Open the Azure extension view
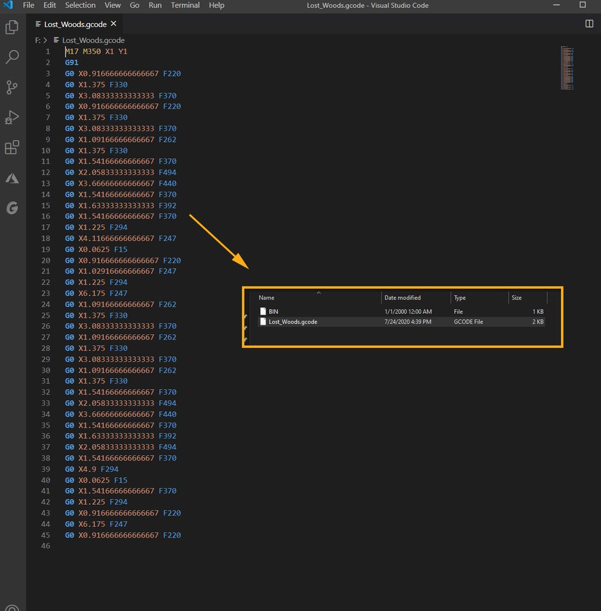The height and width of the screenshot is (611, 601). 12,178
